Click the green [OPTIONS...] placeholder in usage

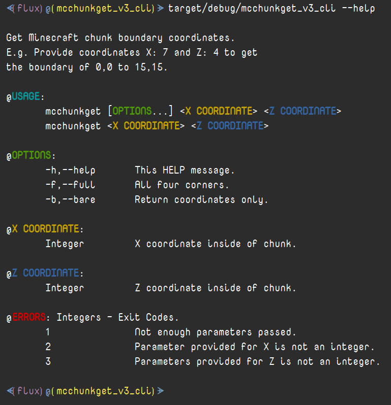(140, 111)
